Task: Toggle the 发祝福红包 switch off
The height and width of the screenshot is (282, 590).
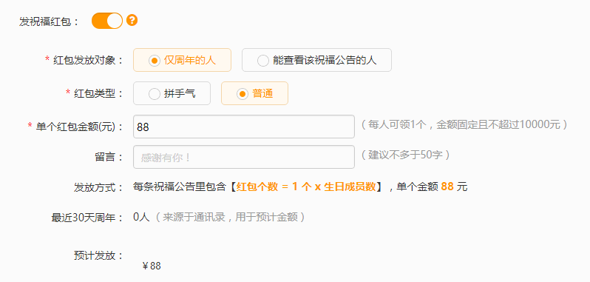Action: [x=107, y=21]
